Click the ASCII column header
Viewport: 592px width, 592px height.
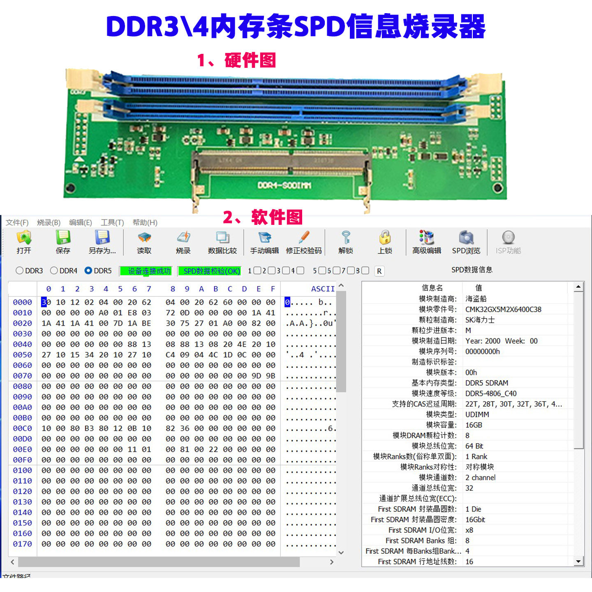pyautogui.click(x=323, y=289)
